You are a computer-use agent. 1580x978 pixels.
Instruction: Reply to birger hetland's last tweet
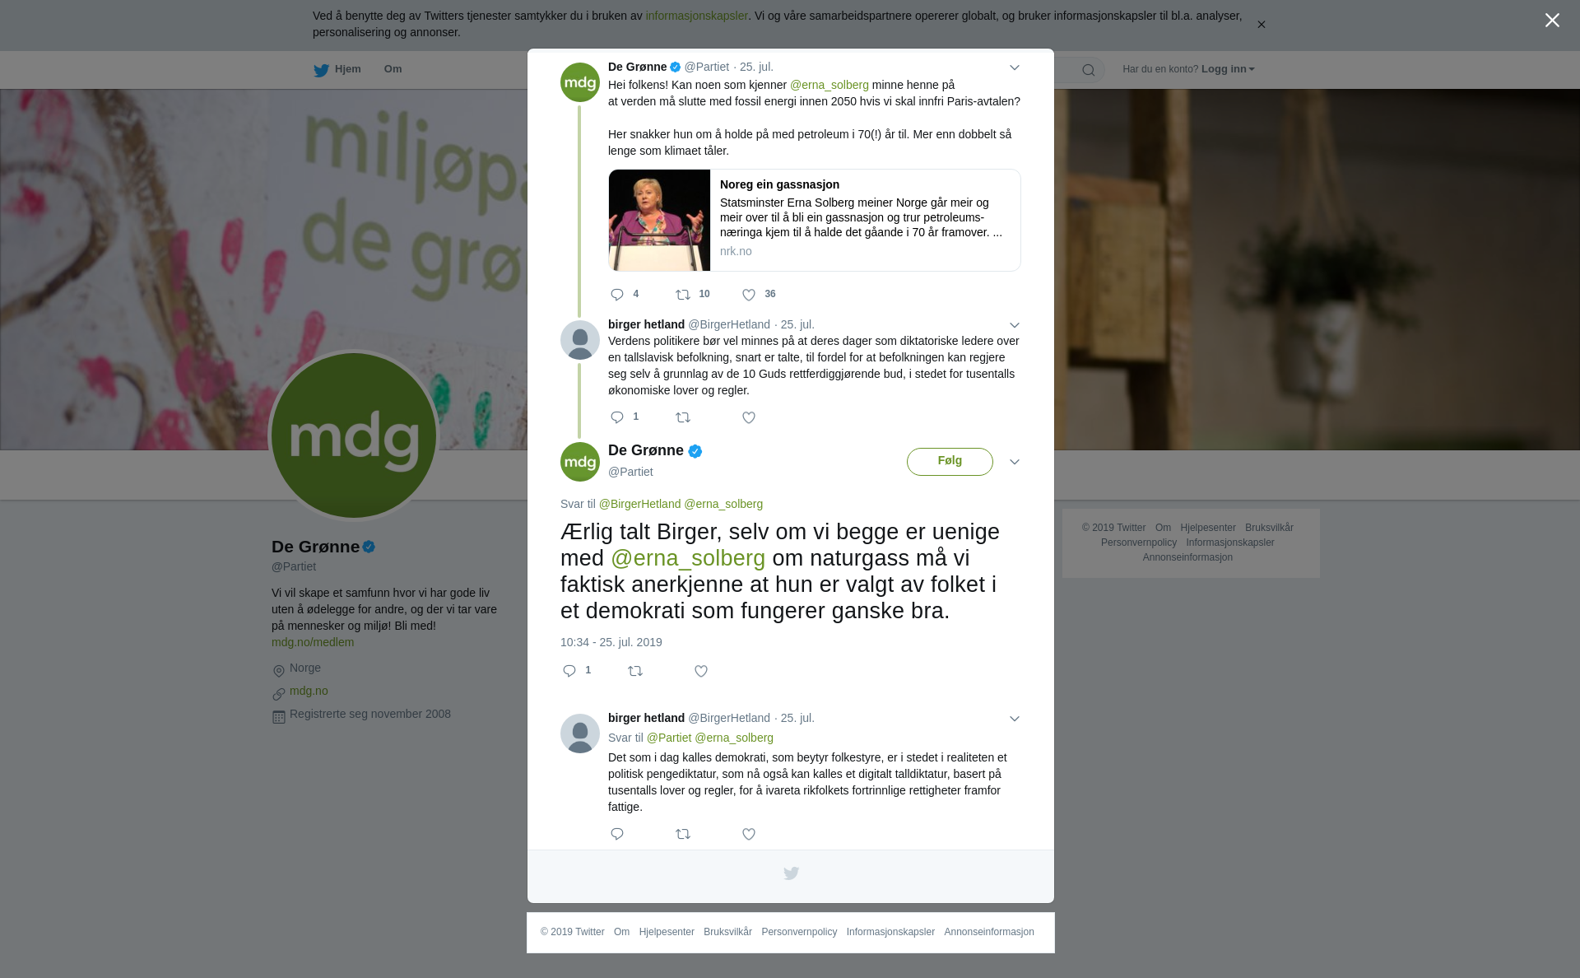[617, 835]
